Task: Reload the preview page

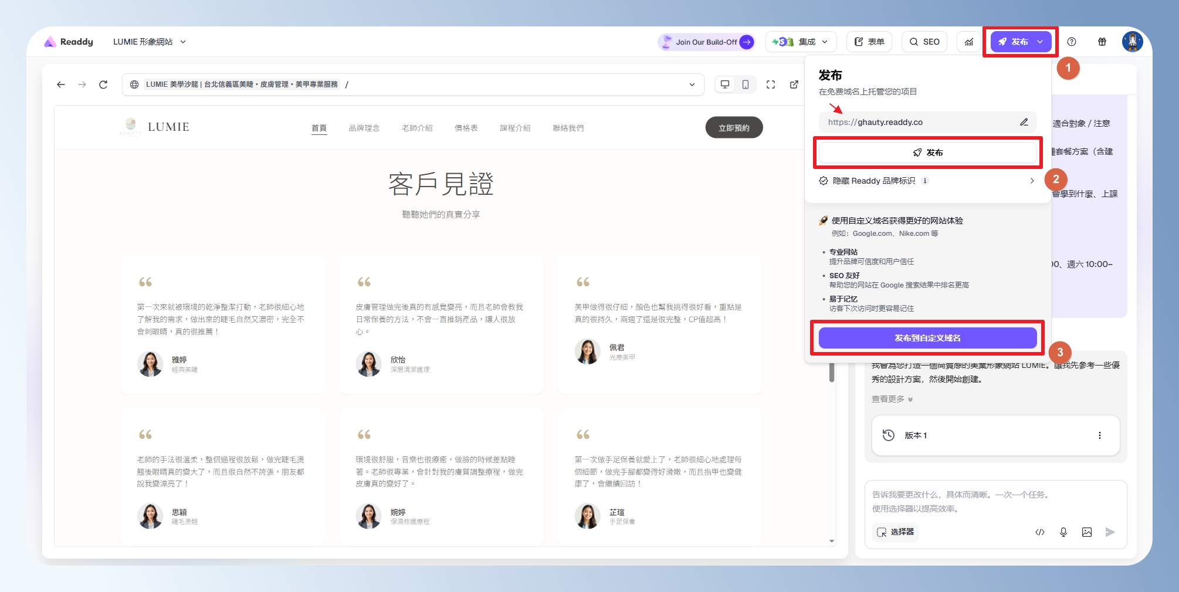Action: click(103, 84)
